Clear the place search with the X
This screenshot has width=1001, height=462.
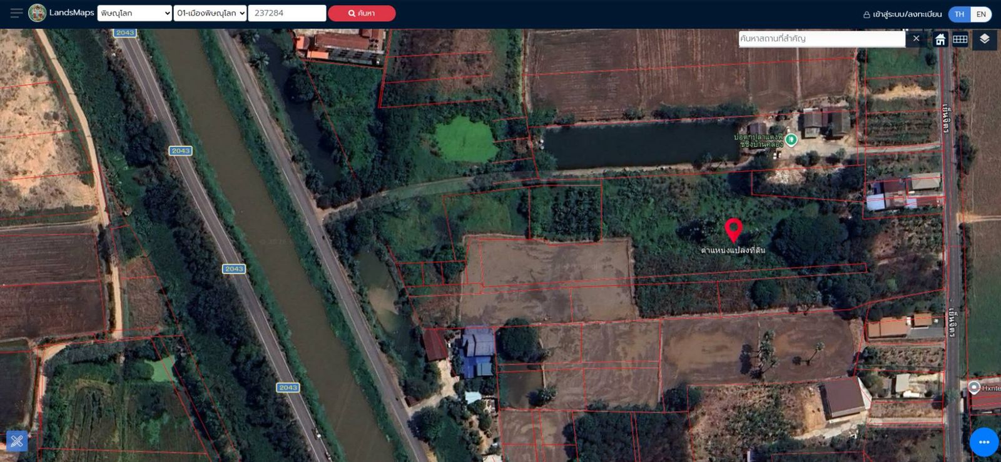pyautogui.click(x=916, y=39)
